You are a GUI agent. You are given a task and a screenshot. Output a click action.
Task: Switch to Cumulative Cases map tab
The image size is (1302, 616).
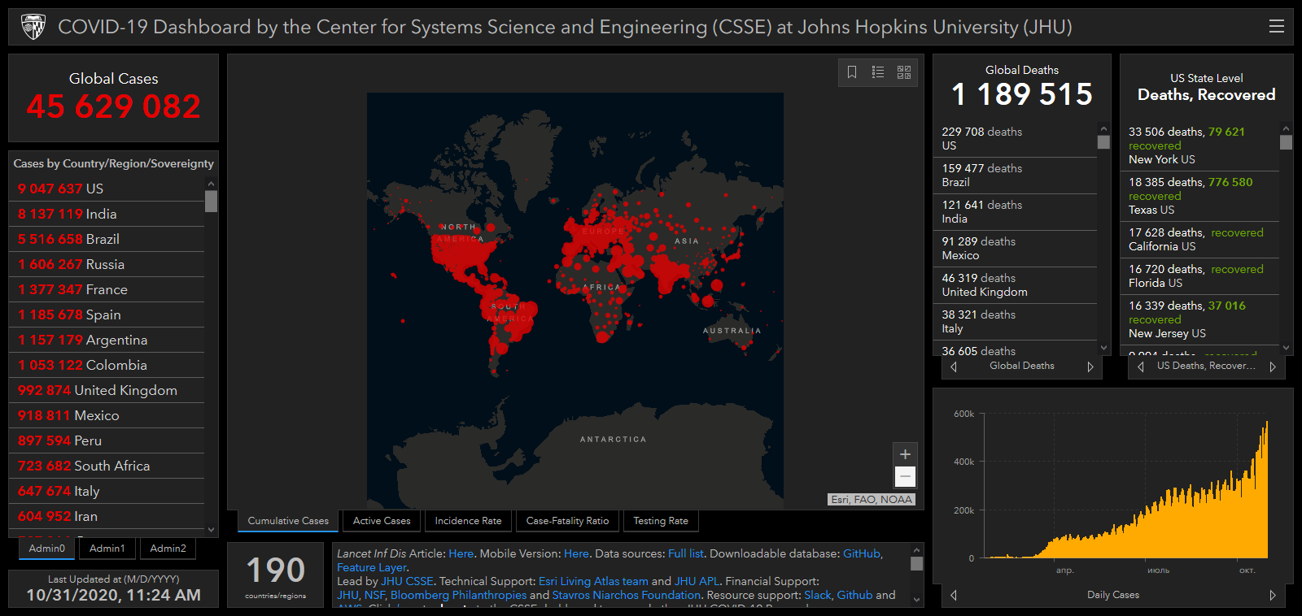tap(288, 521)
